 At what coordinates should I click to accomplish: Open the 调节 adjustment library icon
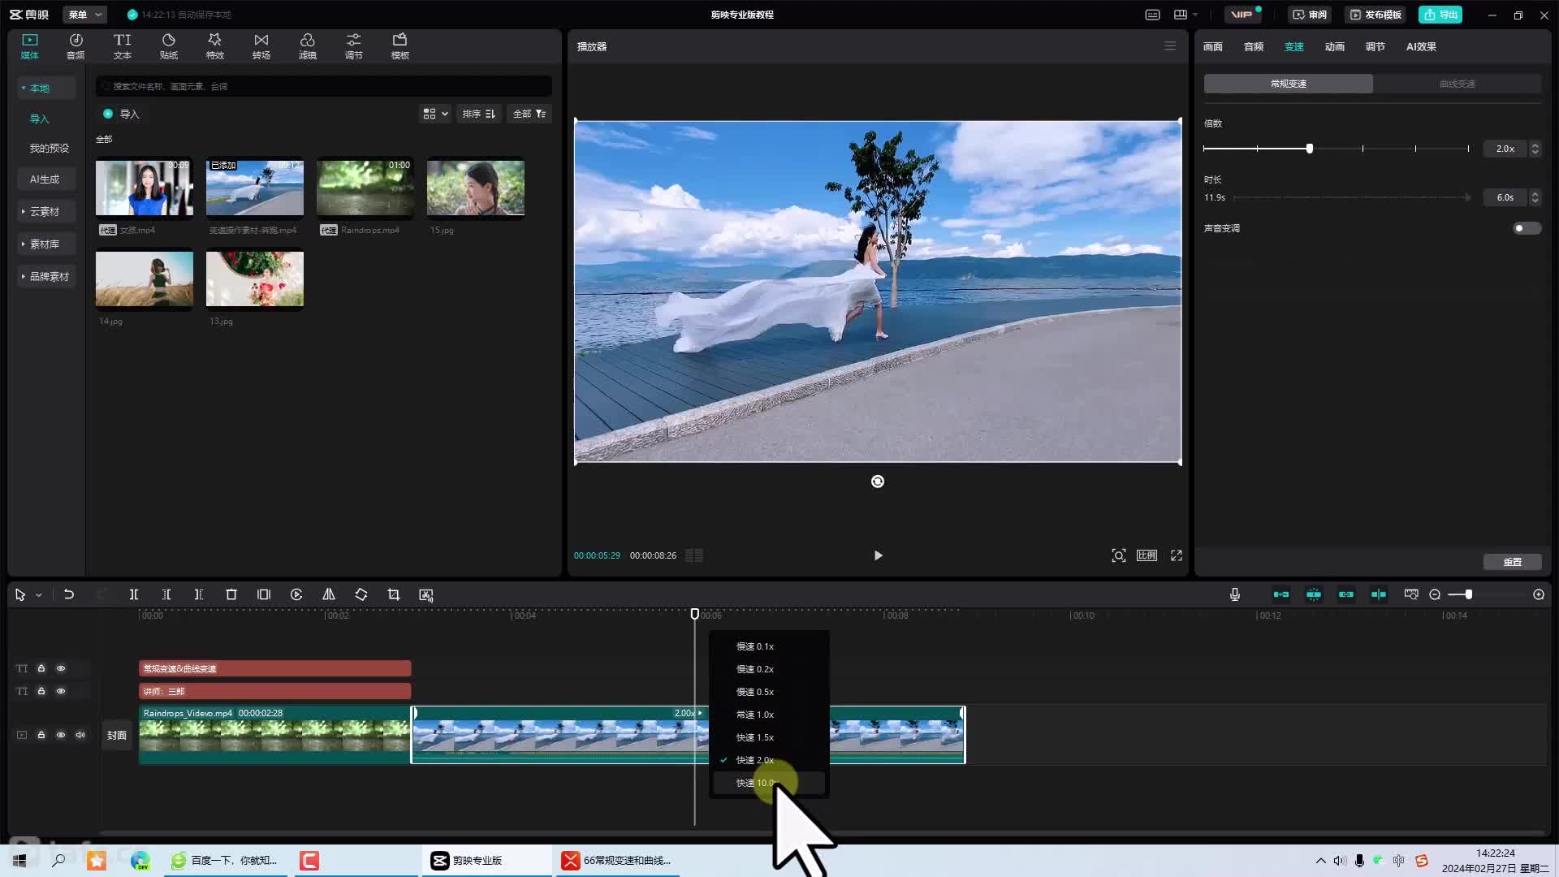353,46
